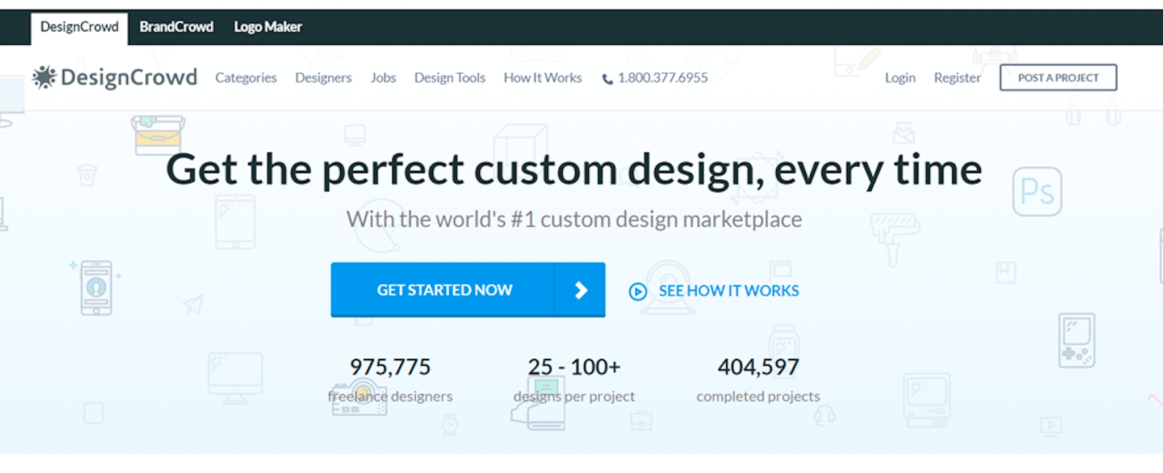
Task: Open the Designers menu
Action: pyautogui.click(x=323, y=78)
